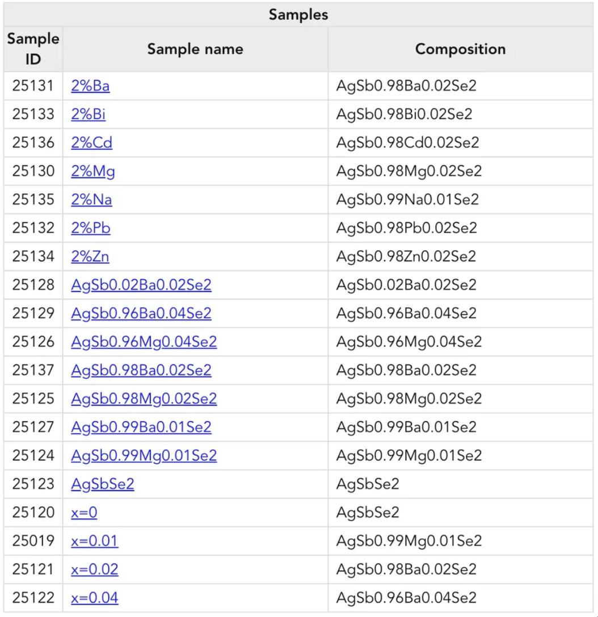Open AgSb0.02Ba0.02Se2 sample link
This screenshot has width=598, height=617.
coord(141,285)
